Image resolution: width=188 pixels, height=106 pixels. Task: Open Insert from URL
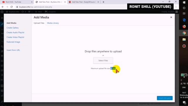(13, 50)
